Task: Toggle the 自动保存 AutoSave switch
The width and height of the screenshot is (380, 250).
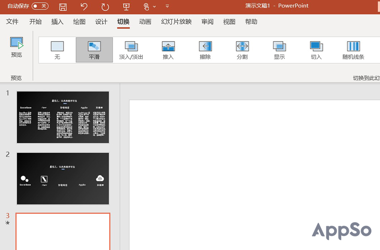Action: tap(40, 6)
